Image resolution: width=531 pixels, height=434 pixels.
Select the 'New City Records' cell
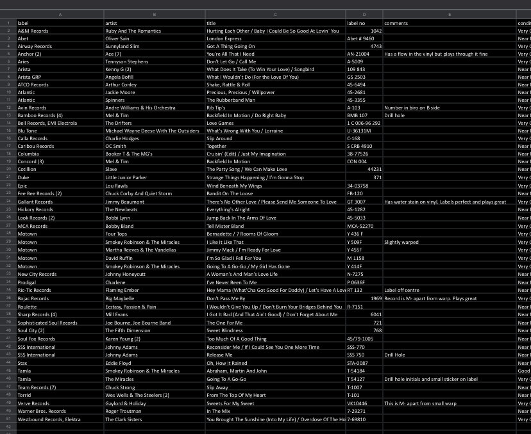[60, 274]
